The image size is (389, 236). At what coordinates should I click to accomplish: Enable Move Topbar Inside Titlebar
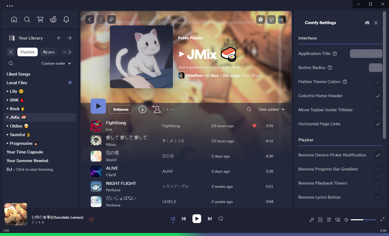pyautogui.click(x=378, y=110)
